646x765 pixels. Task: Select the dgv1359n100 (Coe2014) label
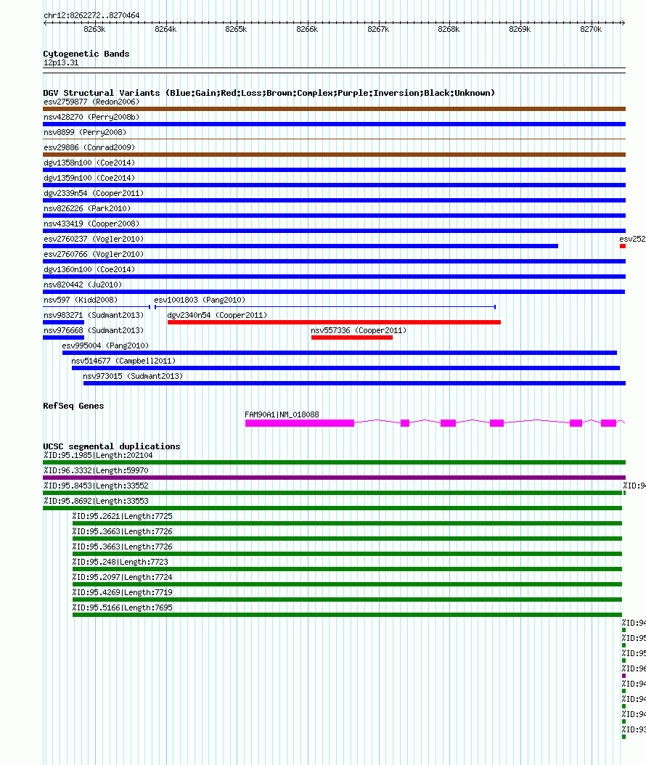pos(89,178)
